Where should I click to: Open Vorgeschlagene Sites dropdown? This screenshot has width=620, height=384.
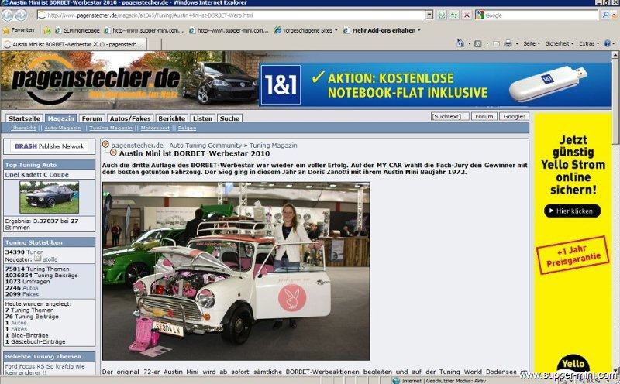[x=306, y=30]
